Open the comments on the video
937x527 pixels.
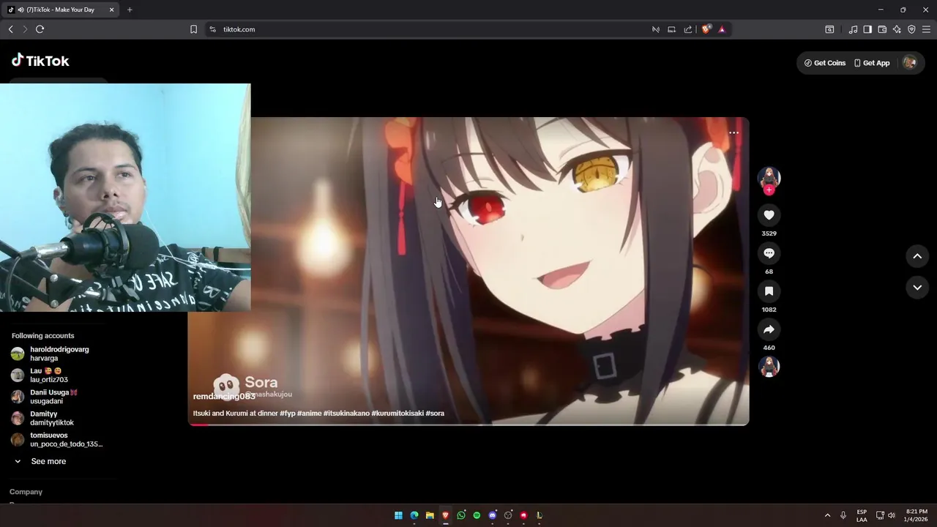(769, 253)
